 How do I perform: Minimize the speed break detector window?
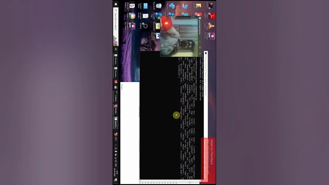pos(200,41)
